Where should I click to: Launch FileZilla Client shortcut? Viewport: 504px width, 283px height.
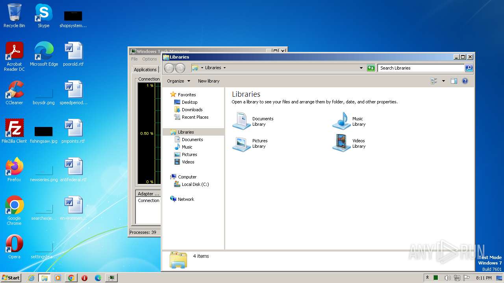tap(14, 131)
